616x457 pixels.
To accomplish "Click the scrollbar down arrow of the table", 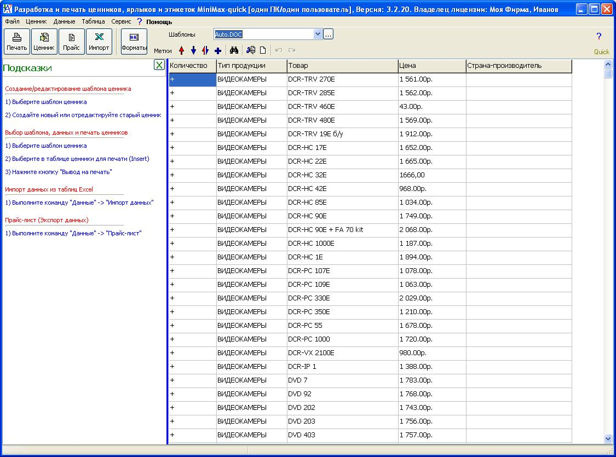I will (608, 438).
